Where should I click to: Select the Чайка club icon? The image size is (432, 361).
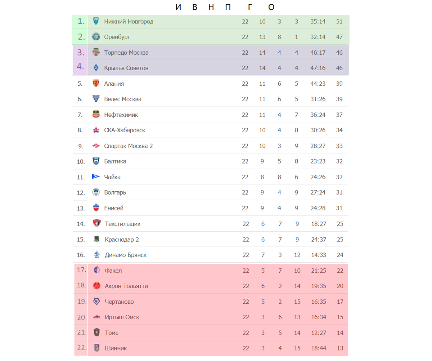(x=96, y=177)
